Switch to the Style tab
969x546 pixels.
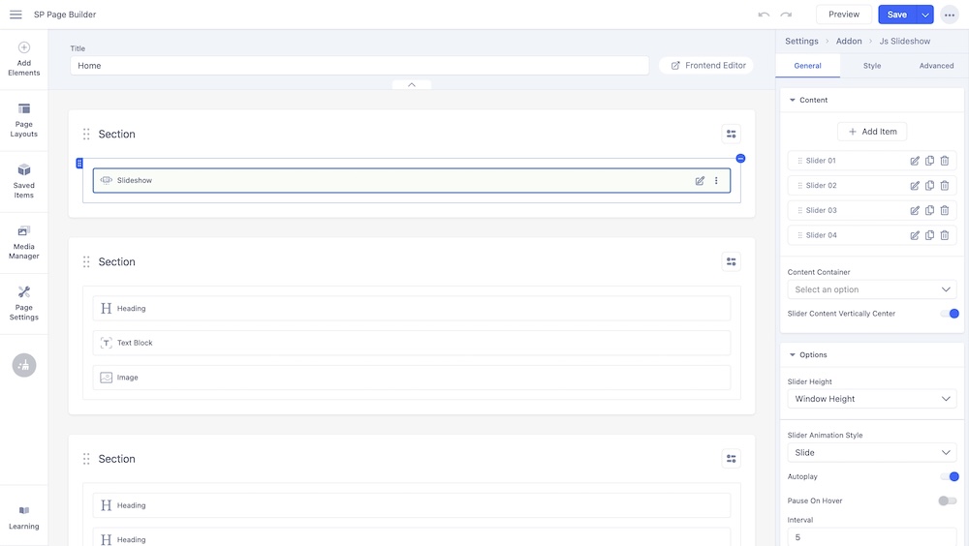[x=872, y=66]
